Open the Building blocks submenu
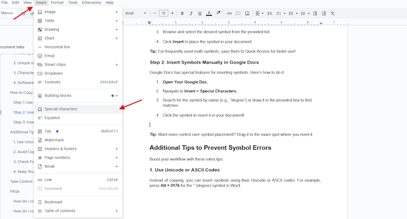The image size is (407, 219). [78, 96]
